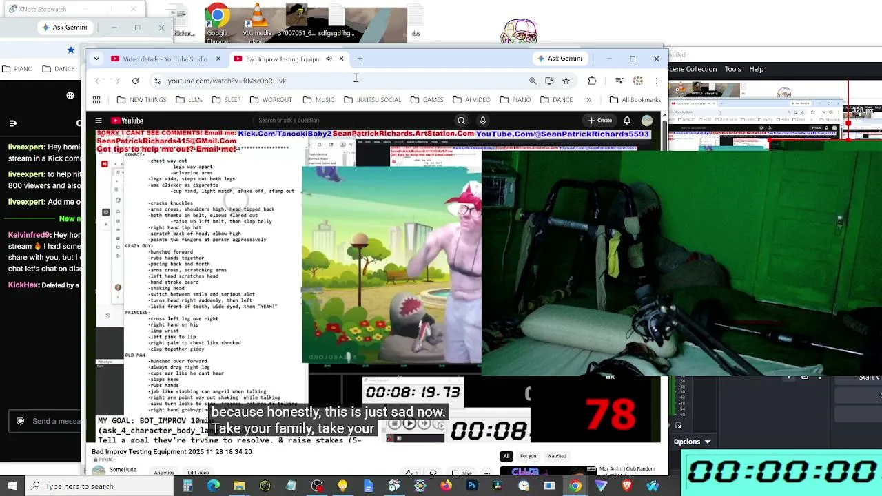The image size is (882, 496).
Task: Open the JIUJITSU SOCIAL bookmark folder
Action: point(372,100)
